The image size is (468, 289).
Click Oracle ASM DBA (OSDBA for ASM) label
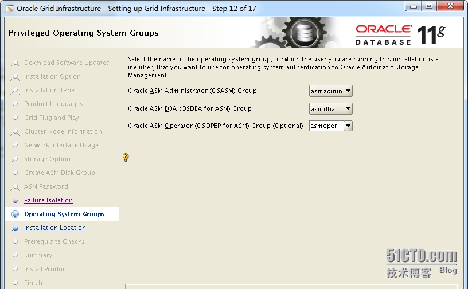[x=190, y=108]
